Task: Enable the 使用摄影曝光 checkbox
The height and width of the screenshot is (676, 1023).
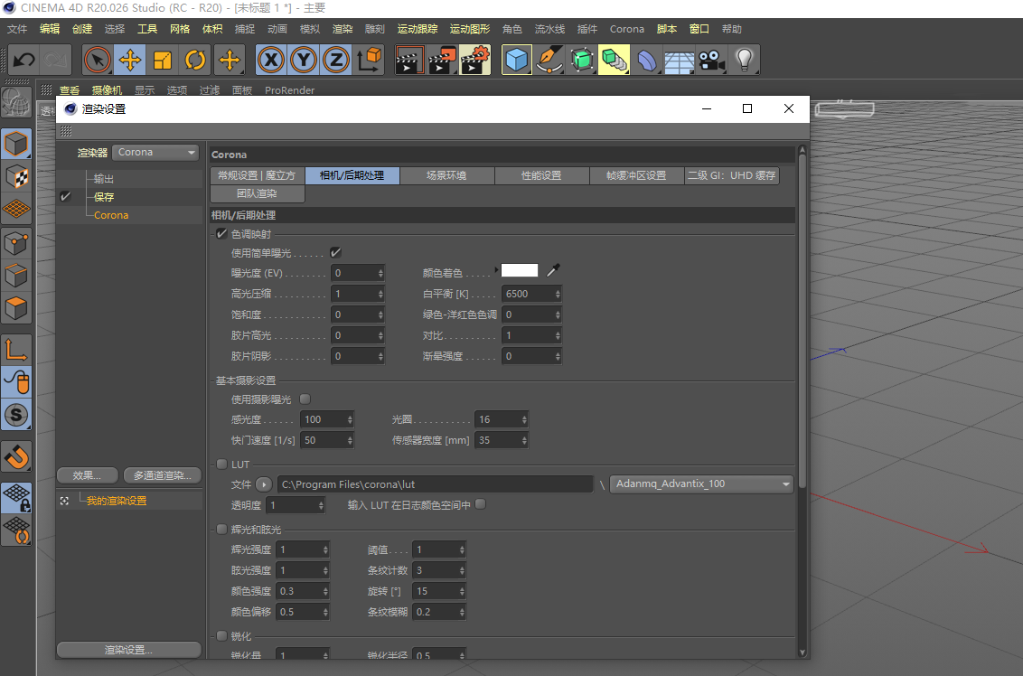Action: 305,399
